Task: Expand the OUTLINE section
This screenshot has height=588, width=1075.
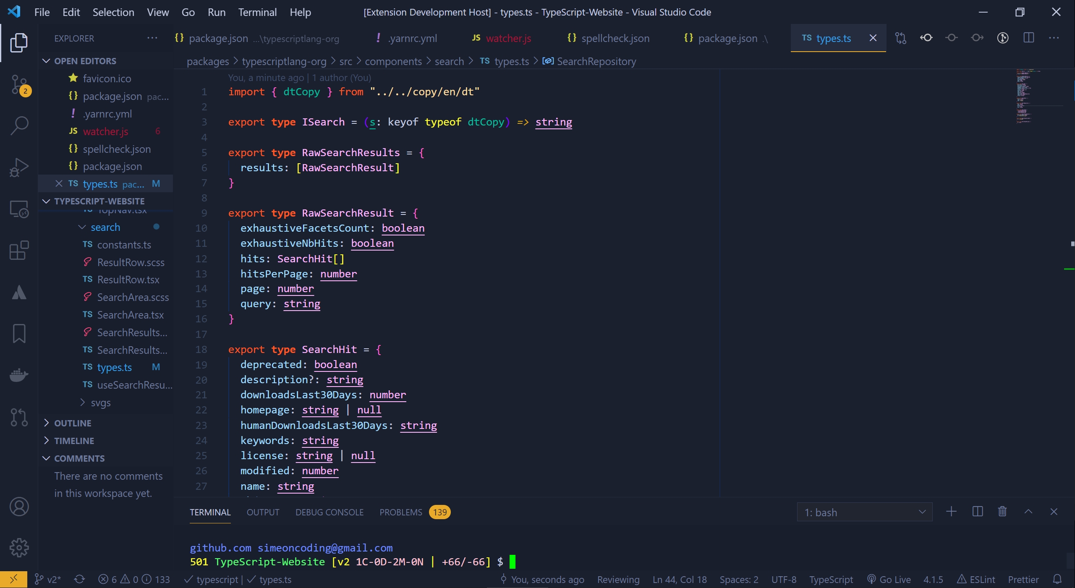Action: pos(73,423)
